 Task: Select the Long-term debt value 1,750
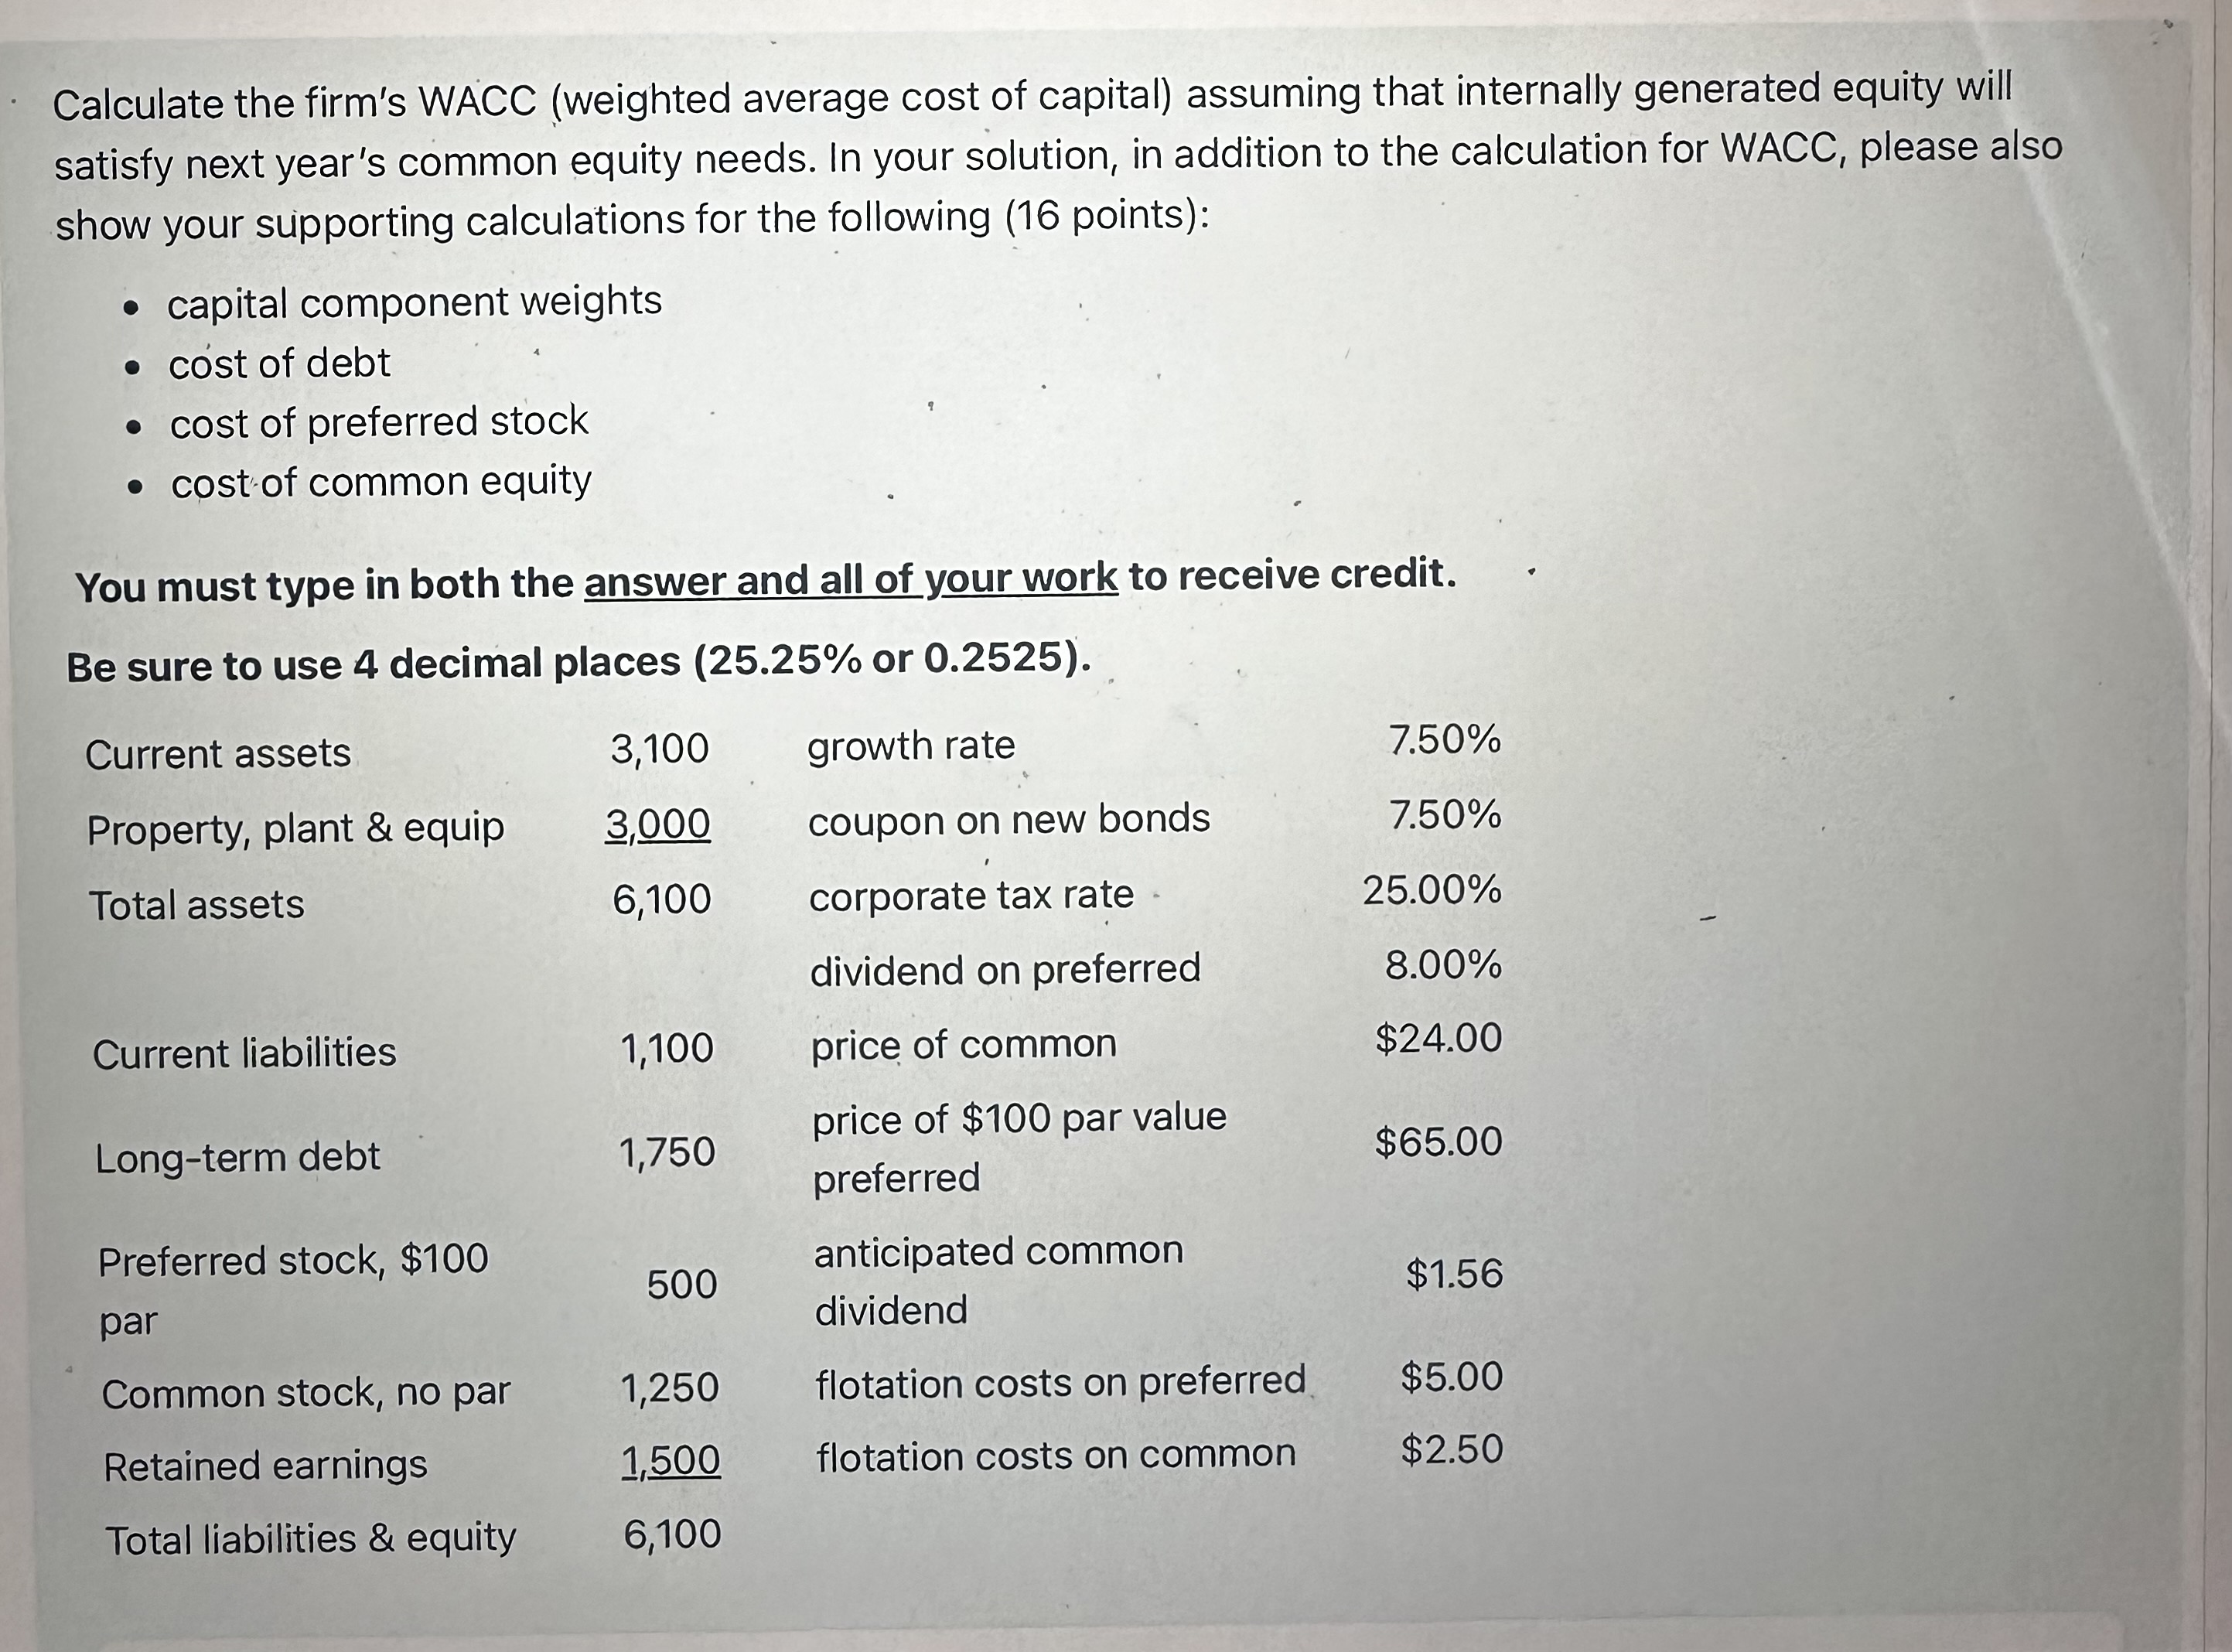tap(667, 1153)
